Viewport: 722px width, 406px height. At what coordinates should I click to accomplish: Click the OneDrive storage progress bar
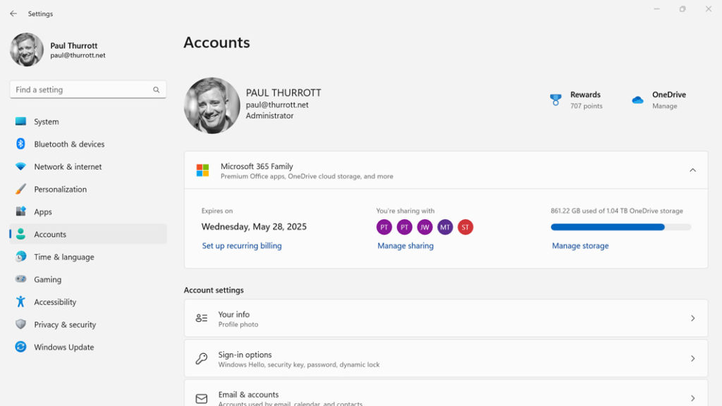point(620,227)
